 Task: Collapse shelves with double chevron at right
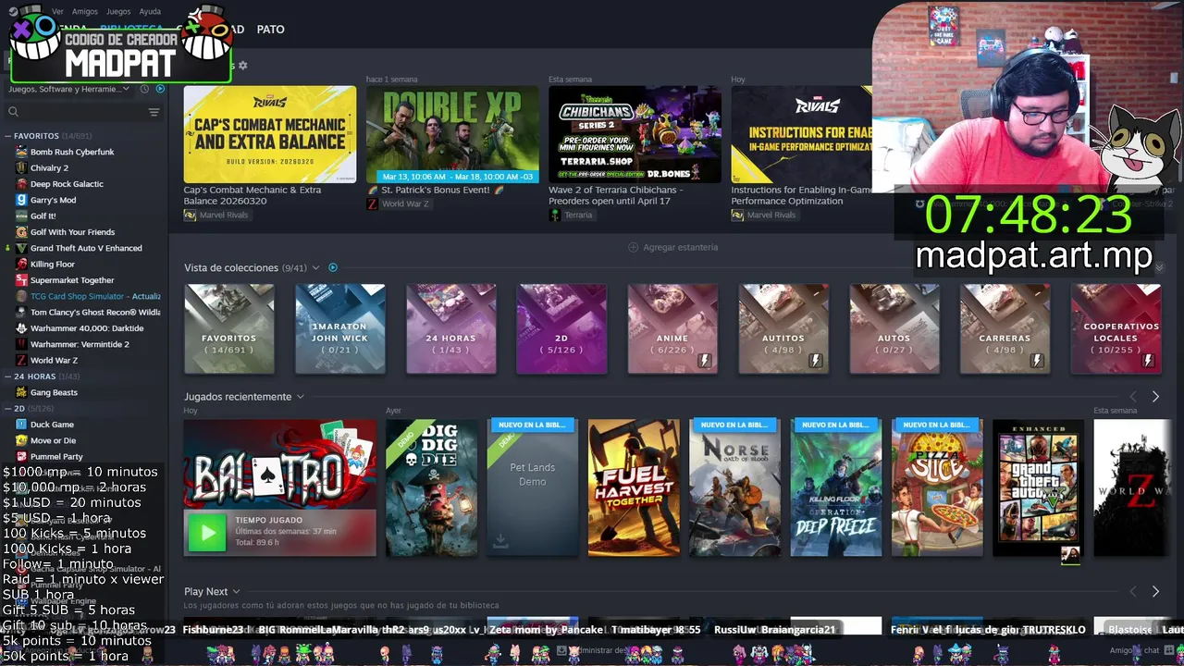(x=1159, y=267)
